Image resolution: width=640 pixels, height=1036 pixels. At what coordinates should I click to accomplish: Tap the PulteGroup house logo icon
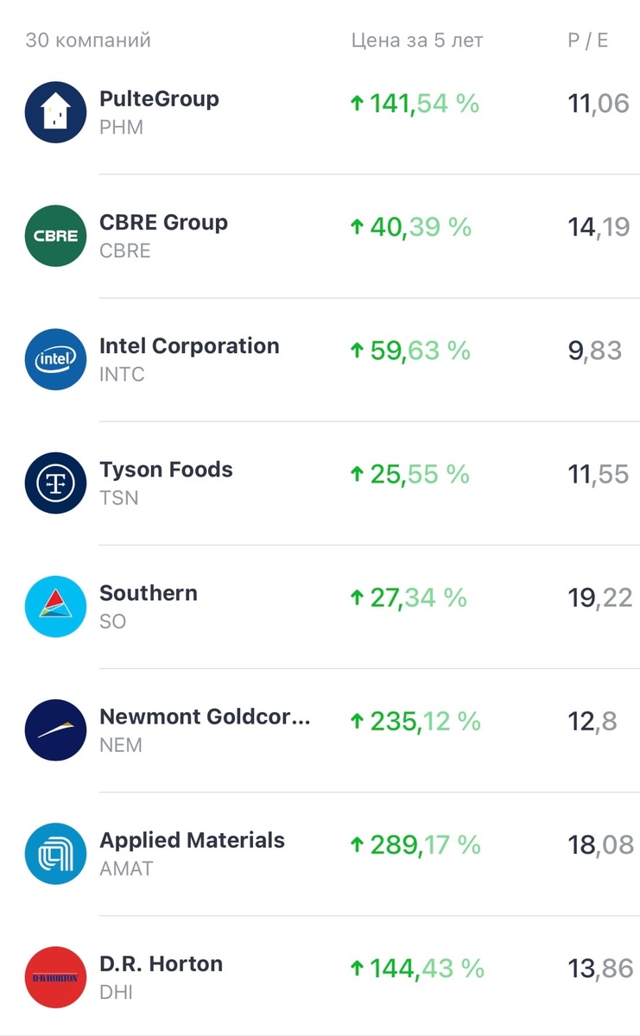[x=56, y=112]
